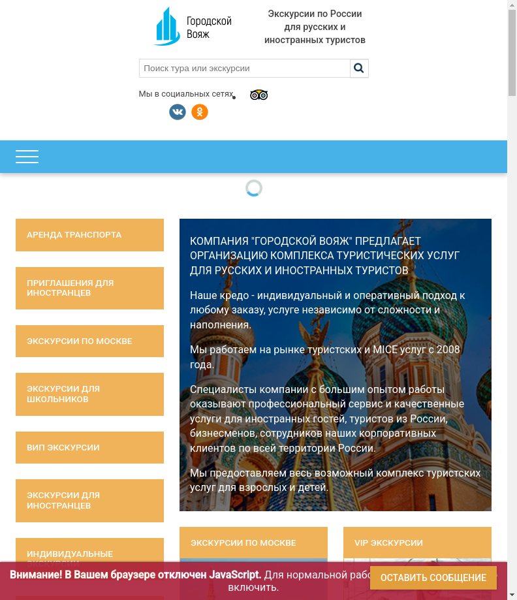This screenshot has height=600, width=517.
Task: Open ВИП экскурсии sidebar item
Action: click(x=89, y=447)
